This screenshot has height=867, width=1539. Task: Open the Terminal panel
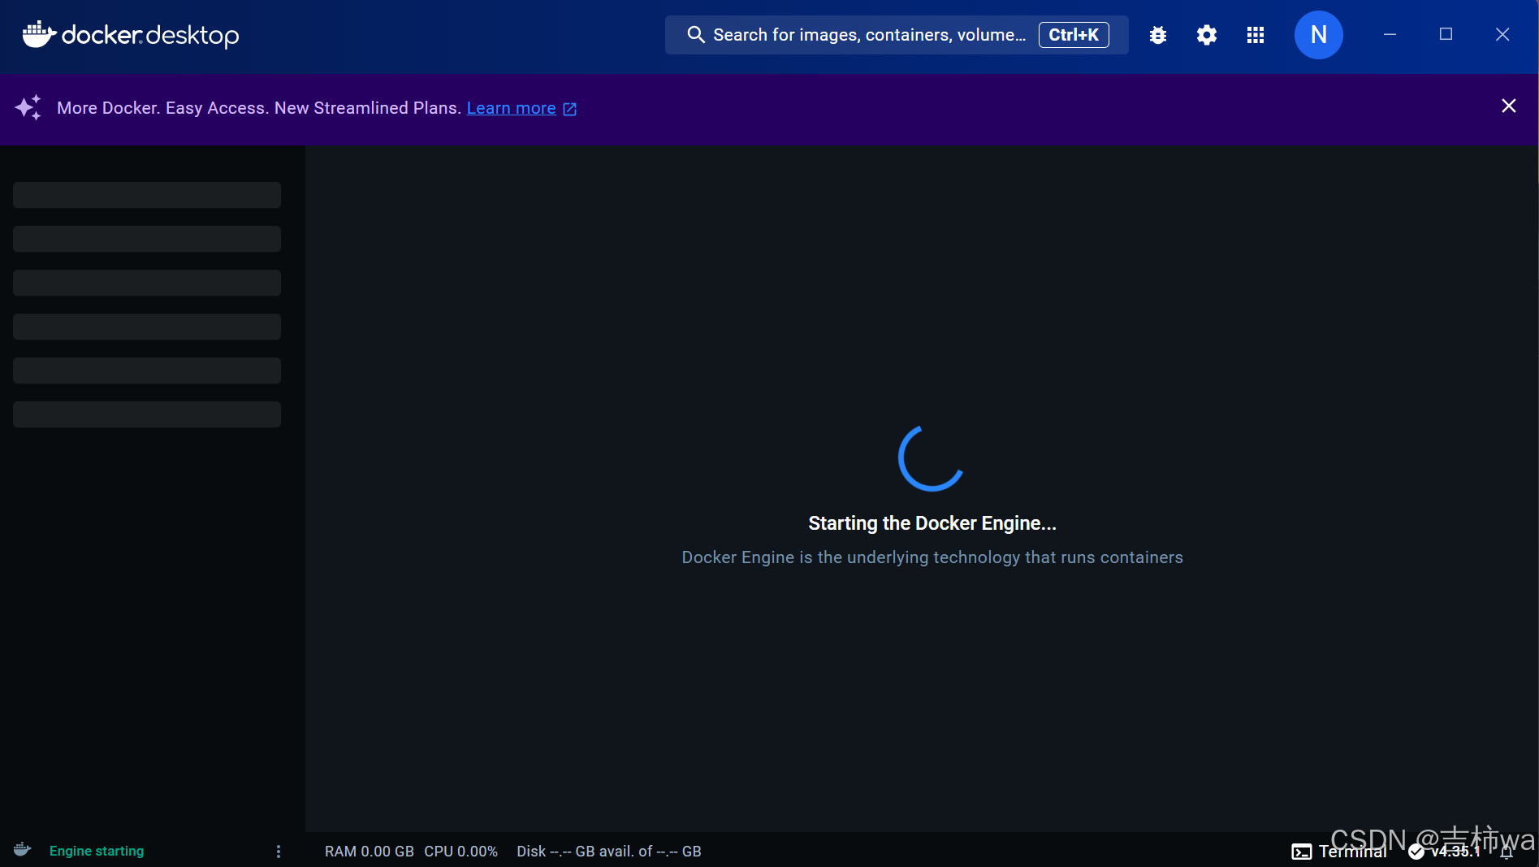tap(1339, 852)
